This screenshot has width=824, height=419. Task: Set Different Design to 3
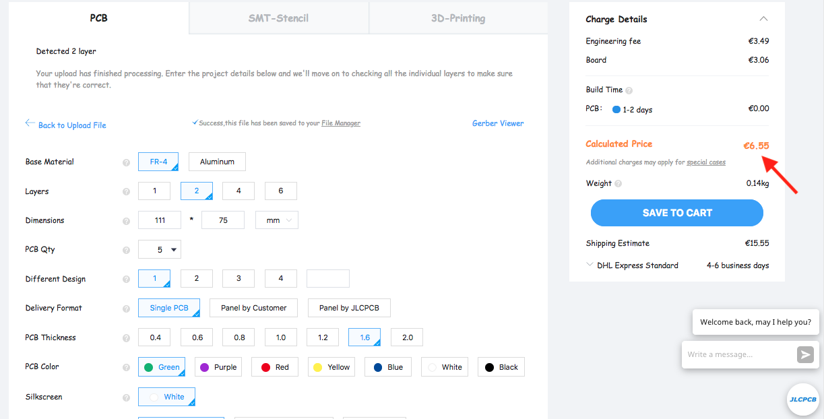[239, 279]
